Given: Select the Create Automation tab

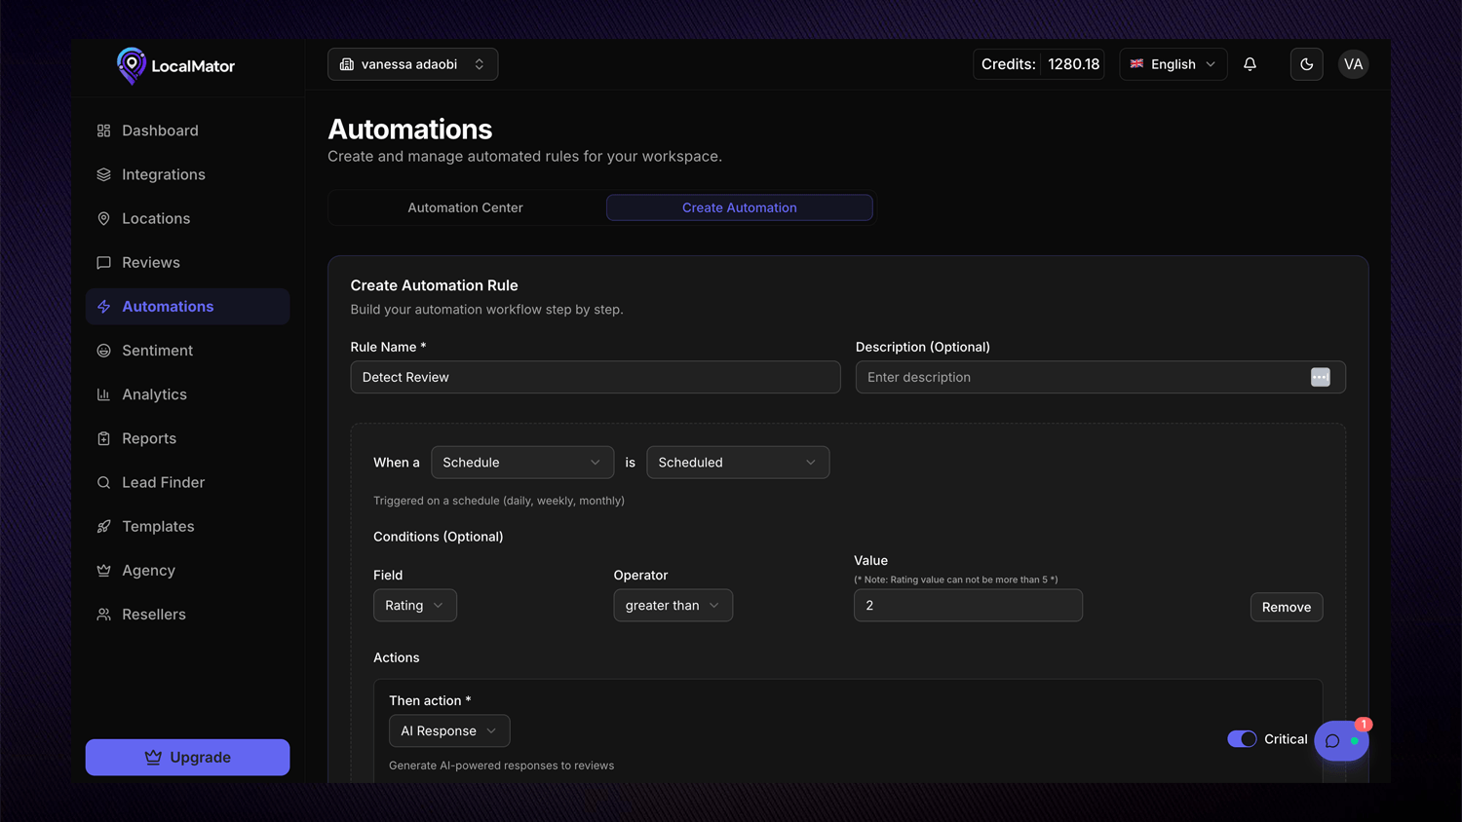Looking at the screenshot, I should pyautogui.click(x=739, y=207).
